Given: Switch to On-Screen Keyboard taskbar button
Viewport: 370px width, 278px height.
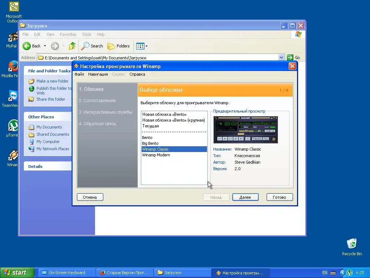Looking at the screenshot, I should (67, 273).
